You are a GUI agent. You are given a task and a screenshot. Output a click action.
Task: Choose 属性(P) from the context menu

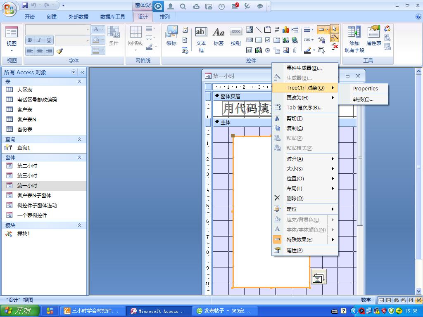294,250
